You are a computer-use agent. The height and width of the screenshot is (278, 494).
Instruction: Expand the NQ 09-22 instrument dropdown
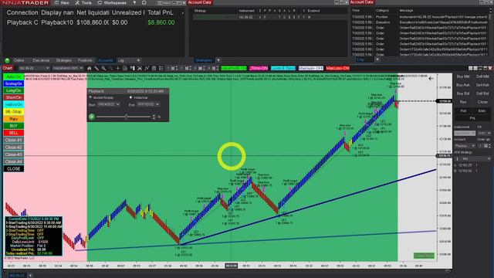[x=34, y=68]
